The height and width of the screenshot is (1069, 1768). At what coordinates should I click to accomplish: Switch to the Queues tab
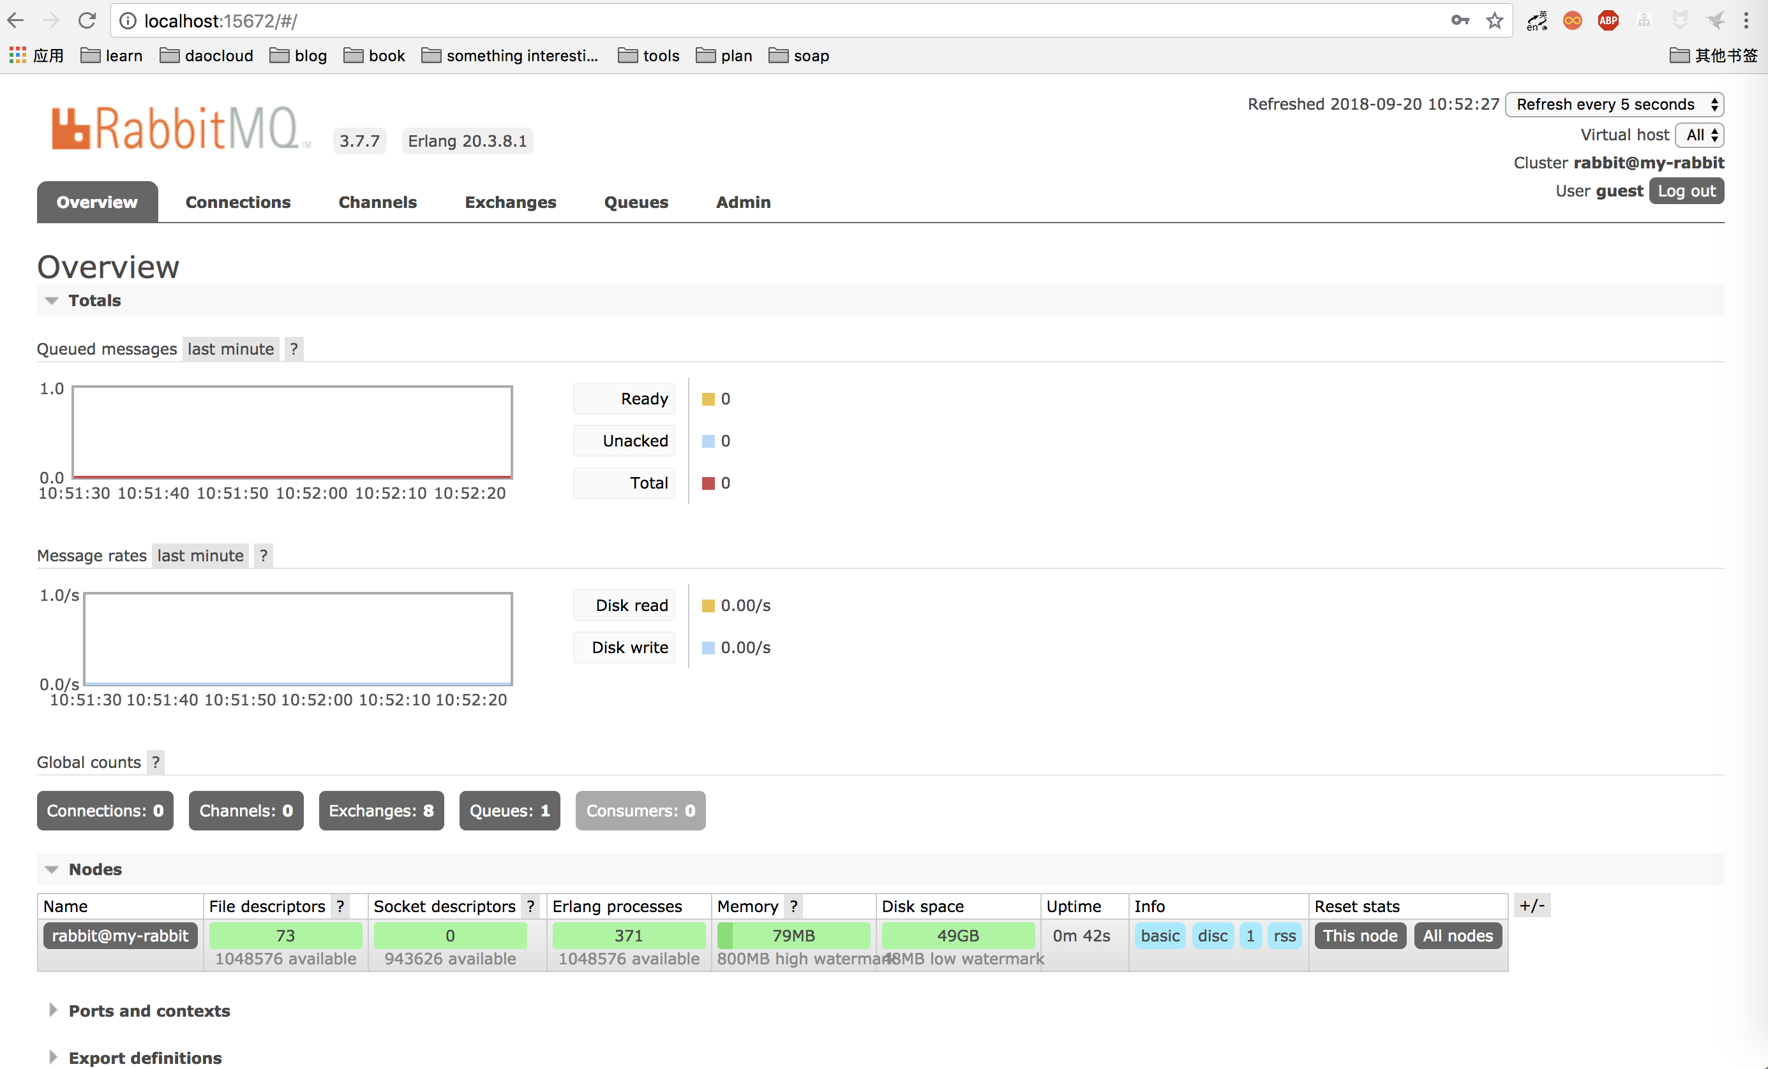[x=636, y=202]
